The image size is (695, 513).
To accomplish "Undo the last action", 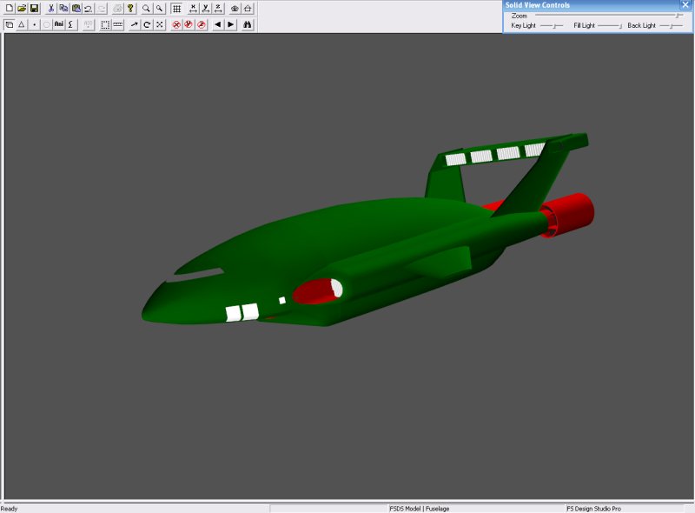I will [89, 8].
